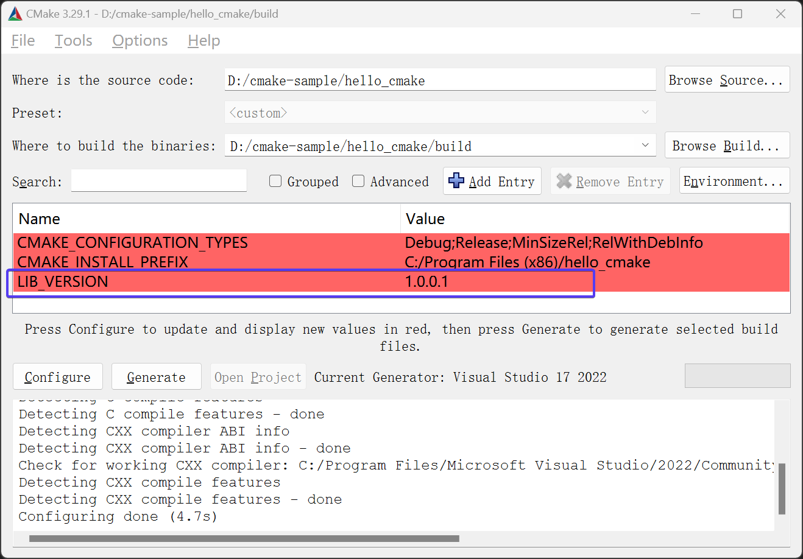Click the CMAKE_INSTALL_PREFIX value cell
The image size is (803, 559).
[528, 262]
